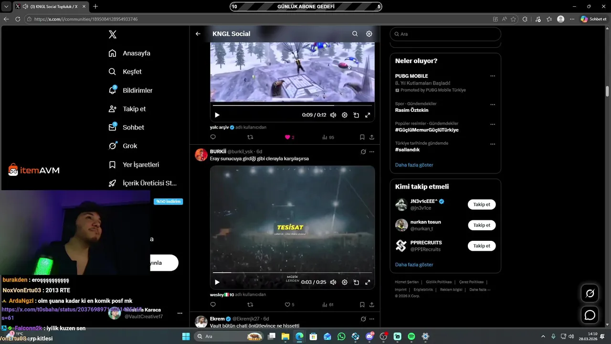Open Gizlilik Politikası footer link

point(439,282)
